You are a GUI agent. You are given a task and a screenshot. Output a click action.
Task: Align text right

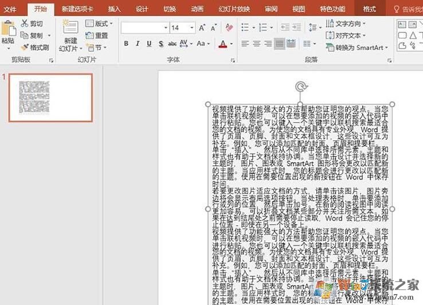(x=268, y=44)
